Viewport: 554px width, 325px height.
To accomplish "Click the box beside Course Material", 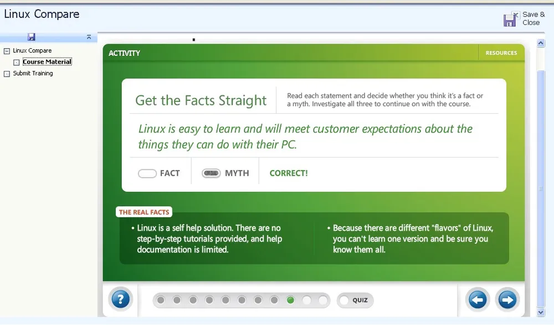I will [17, 62].
